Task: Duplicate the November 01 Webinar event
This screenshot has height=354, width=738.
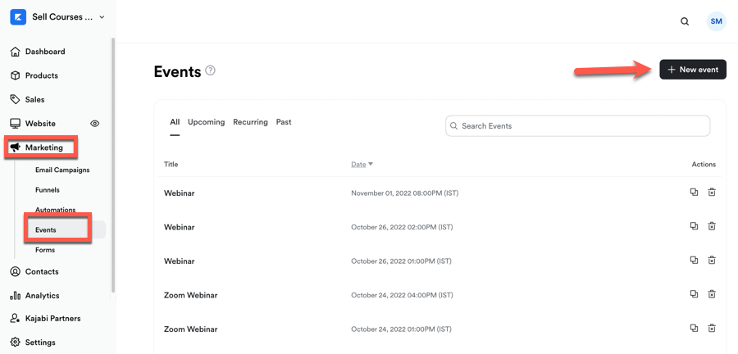Action: click(694, 193)
